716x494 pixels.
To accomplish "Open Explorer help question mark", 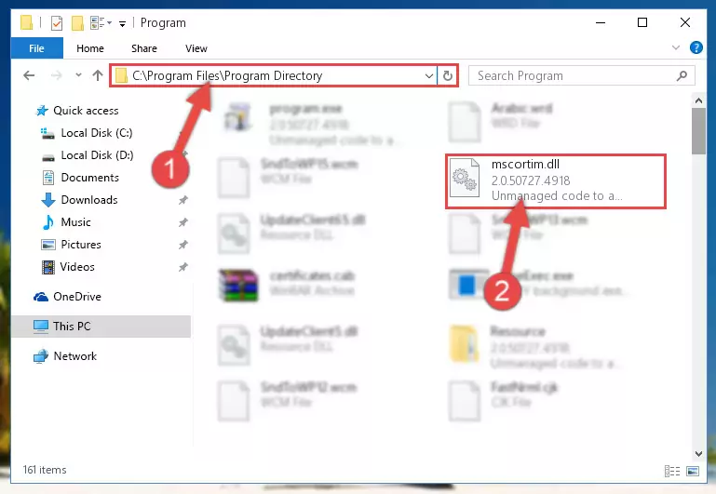I will click(696, 47).
